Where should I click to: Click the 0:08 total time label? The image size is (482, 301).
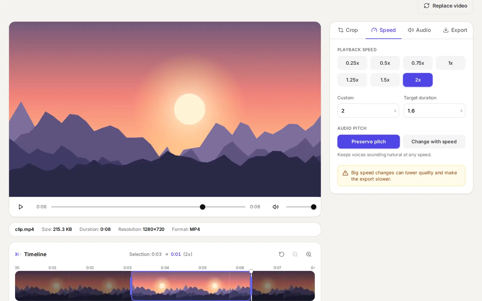255,207
